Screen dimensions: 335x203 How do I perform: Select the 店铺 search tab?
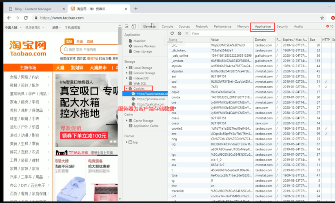tap(90, 42)
